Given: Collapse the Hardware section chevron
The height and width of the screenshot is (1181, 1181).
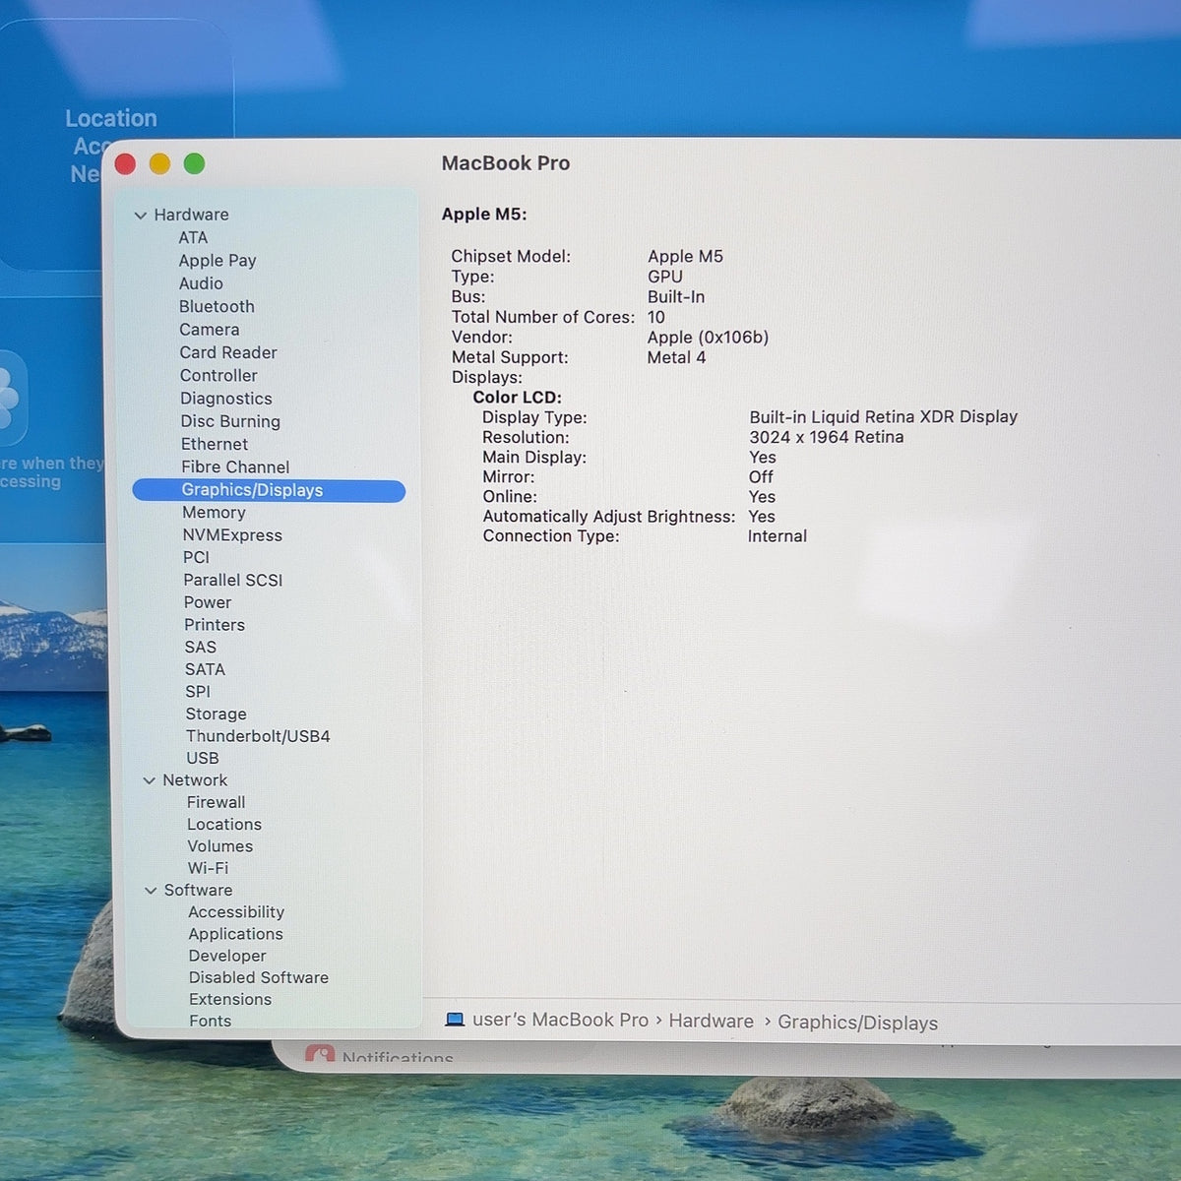Looking at the screenshot, I should (141, 216).
